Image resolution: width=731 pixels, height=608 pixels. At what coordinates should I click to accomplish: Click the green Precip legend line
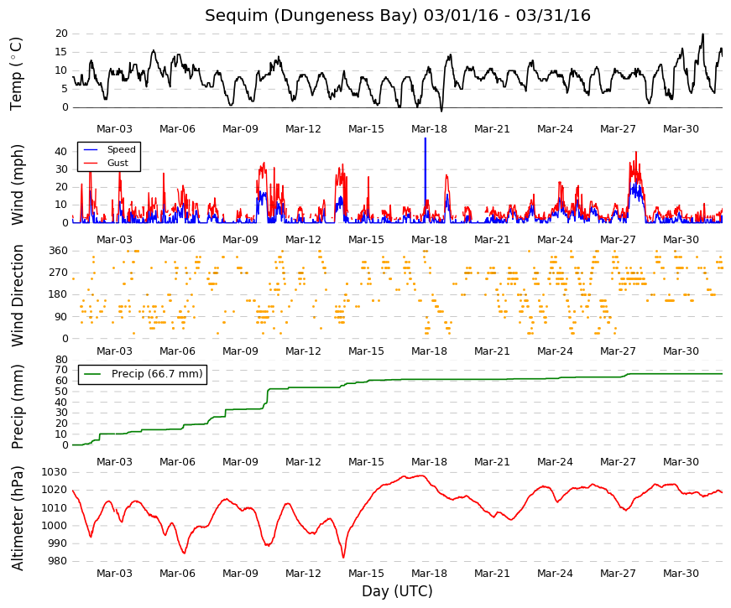click(92, 374)
